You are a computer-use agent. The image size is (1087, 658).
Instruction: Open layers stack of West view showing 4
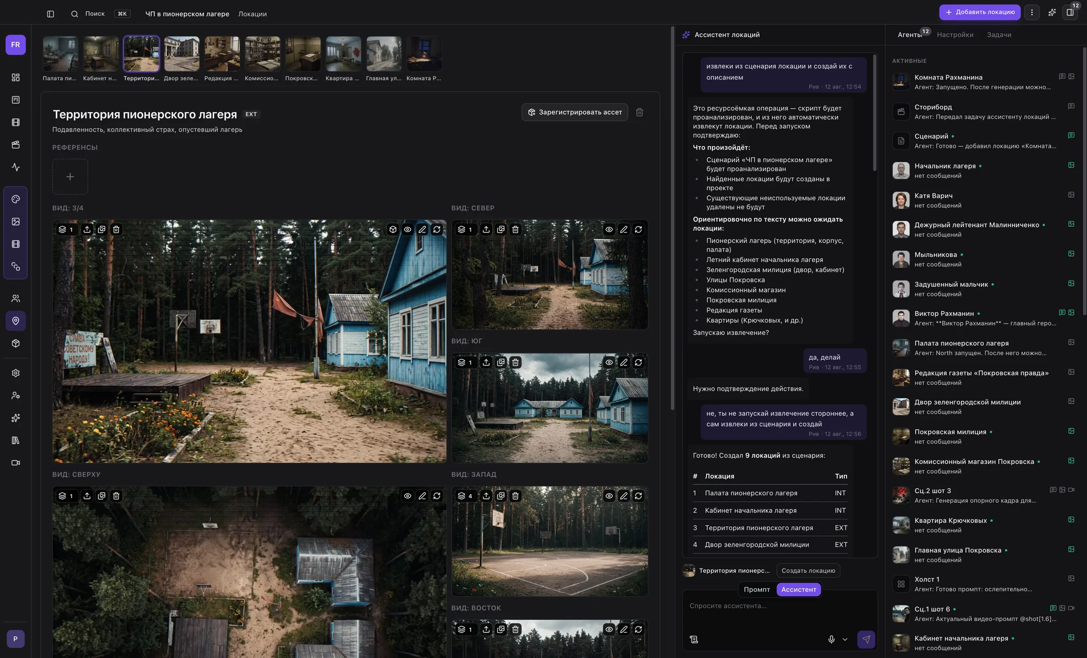pos(466,496)
